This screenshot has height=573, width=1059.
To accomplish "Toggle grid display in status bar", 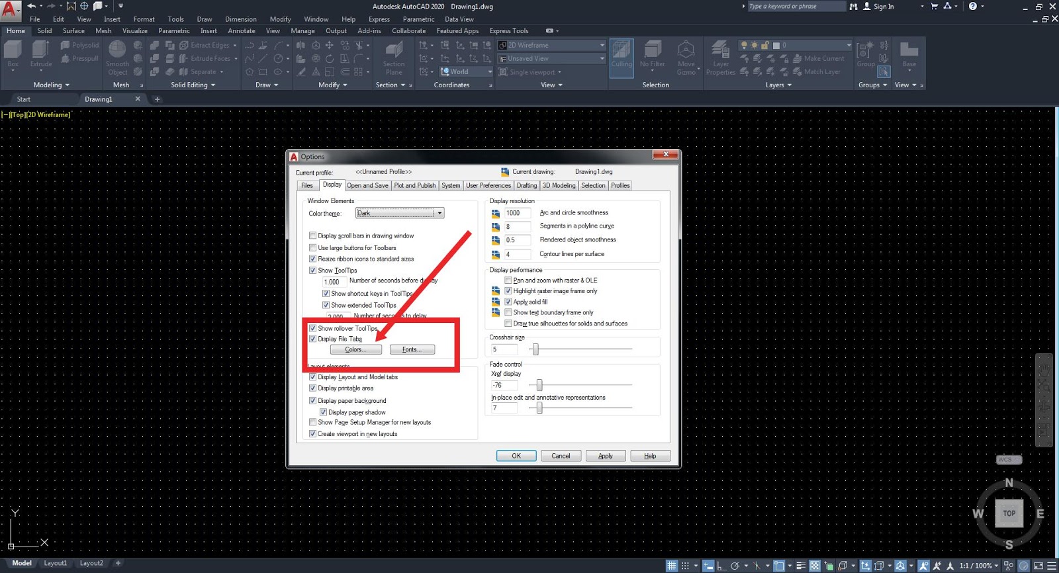I will (672, 566).
